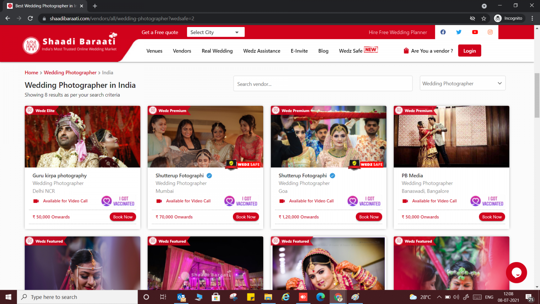
Task: Open Windows Start menu
Action: coord(8,297)
